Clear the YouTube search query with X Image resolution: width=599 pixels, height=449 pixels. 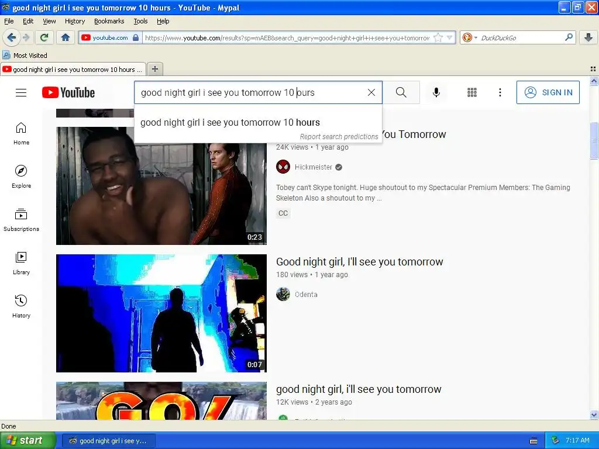pyautogui.click(x=371, y=92)
